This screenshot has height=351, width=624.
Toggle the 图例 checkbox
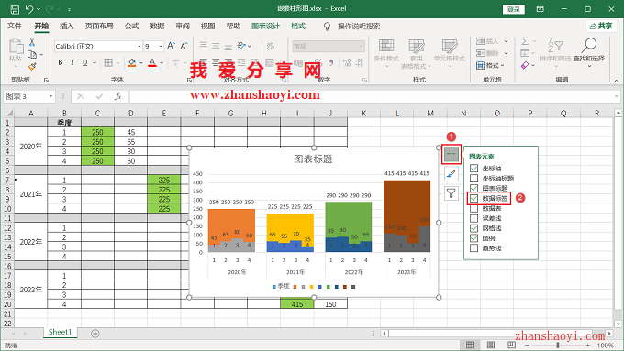click(x=474, y=238)
